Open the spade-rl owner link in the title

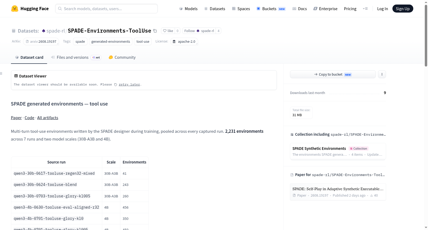click(x=56, y=31)
